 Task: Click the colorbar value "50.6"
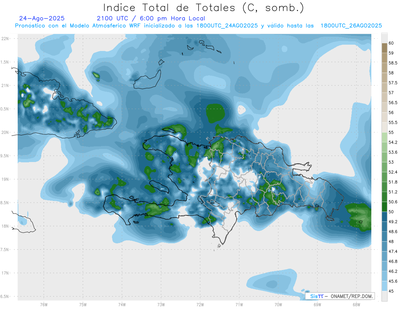pos(393,202)
